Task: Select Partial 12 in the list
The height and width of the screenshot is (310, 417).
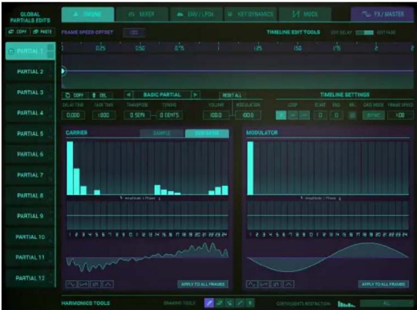Action: (30, 278)
